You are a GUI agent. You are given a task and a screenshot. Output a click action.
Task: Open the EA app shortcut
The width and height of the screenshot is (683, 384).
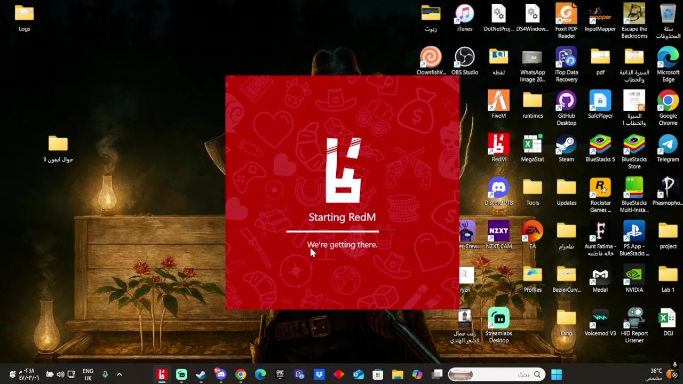point(532,235)
